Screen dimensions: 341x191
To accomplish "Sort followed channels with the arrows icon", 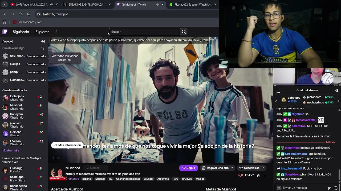I will [43, 48].
